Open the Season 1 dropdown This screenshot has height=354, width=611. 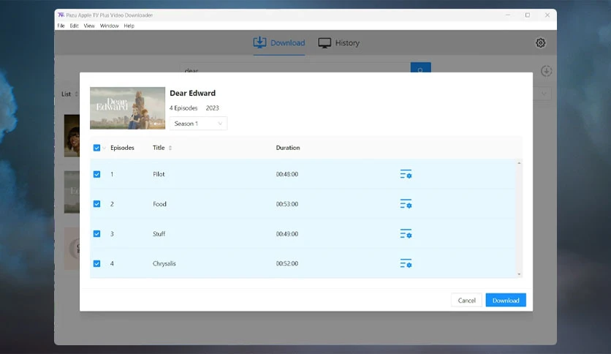click(199, 124)
